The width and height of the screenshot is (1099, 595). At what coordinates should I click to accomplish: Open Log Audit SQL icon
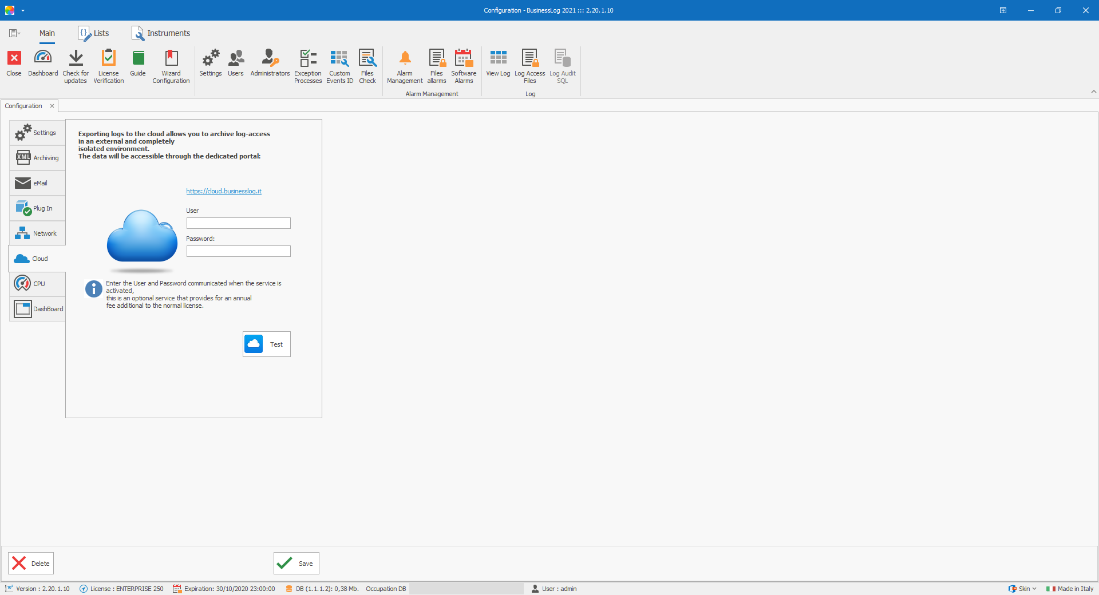[563, 58]
